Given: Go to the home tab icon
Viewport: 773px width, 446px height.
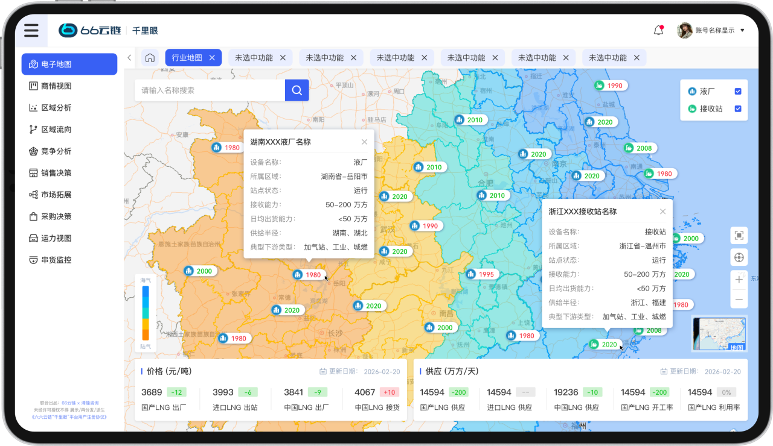Looking at the screenshot, I should (x=150, y=58).
